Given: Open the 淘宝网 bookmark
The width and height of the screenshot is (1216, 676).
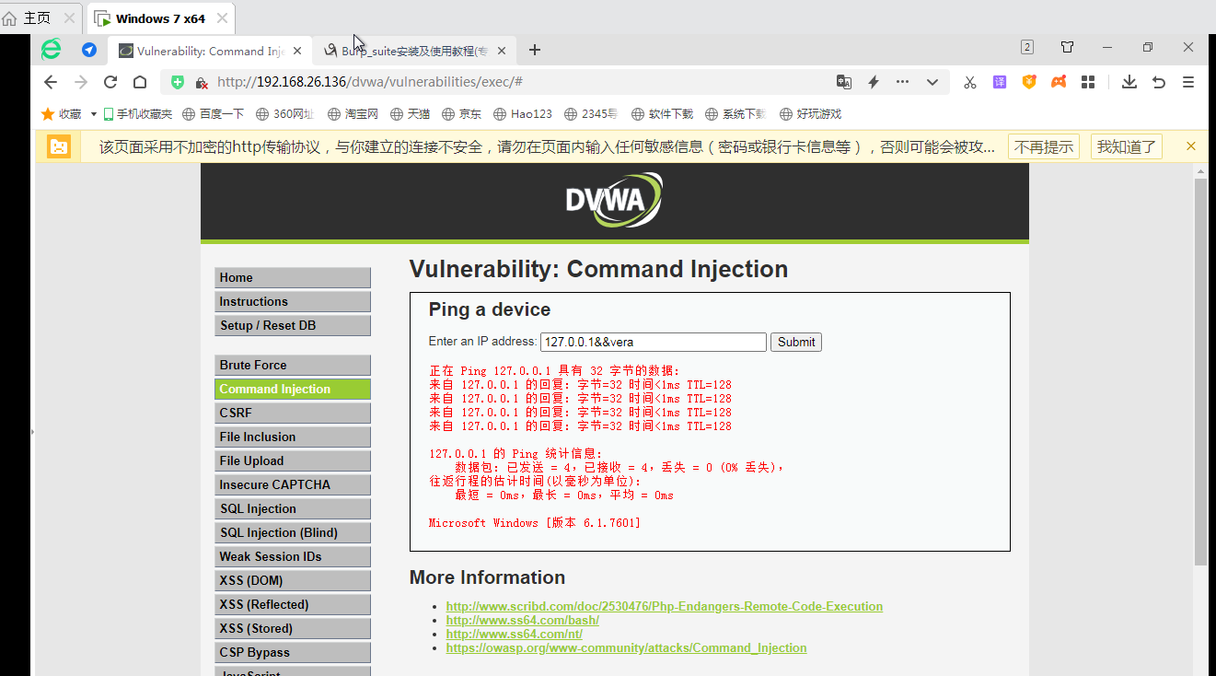Looking at the screenshot, I should click(x=353, y=114).
